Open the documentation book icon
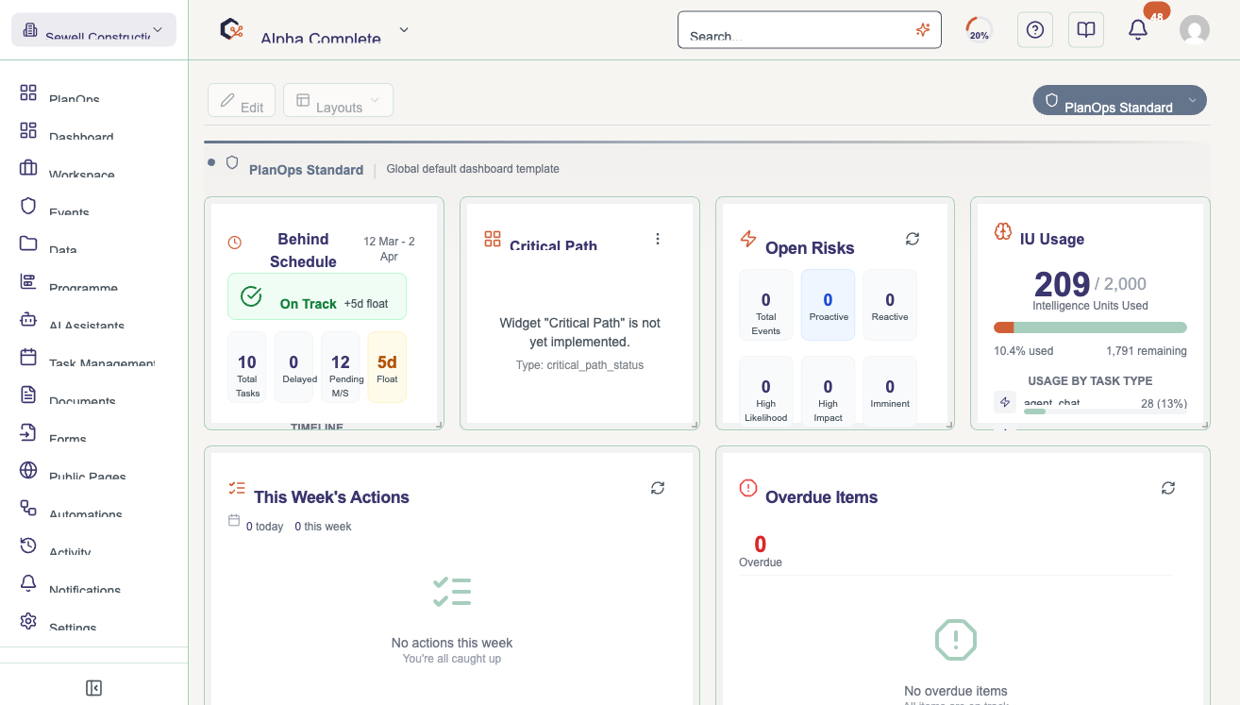 tap(1086, 30)
